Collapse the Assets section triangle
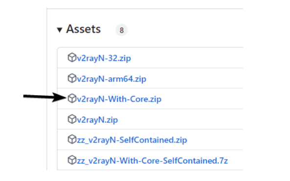Image resolution: width=290 pixels, height=181 pixels. pos(60,30)
